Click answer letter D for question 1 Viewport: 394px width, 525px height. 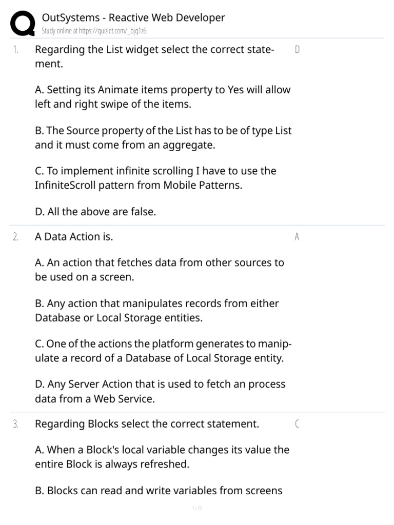pyautogui.click(x=298, y=50)
